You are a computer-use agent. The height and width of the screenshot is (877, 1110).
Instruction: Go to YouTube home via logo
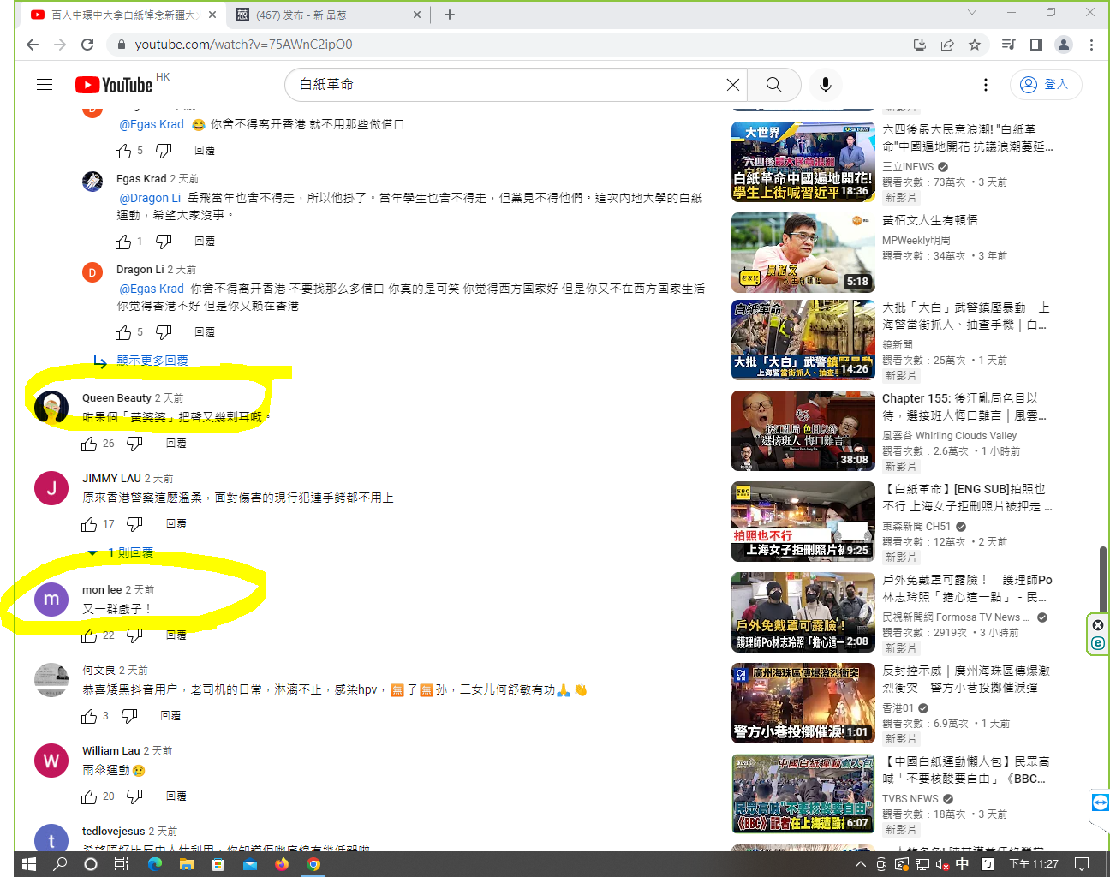point(114,85)
